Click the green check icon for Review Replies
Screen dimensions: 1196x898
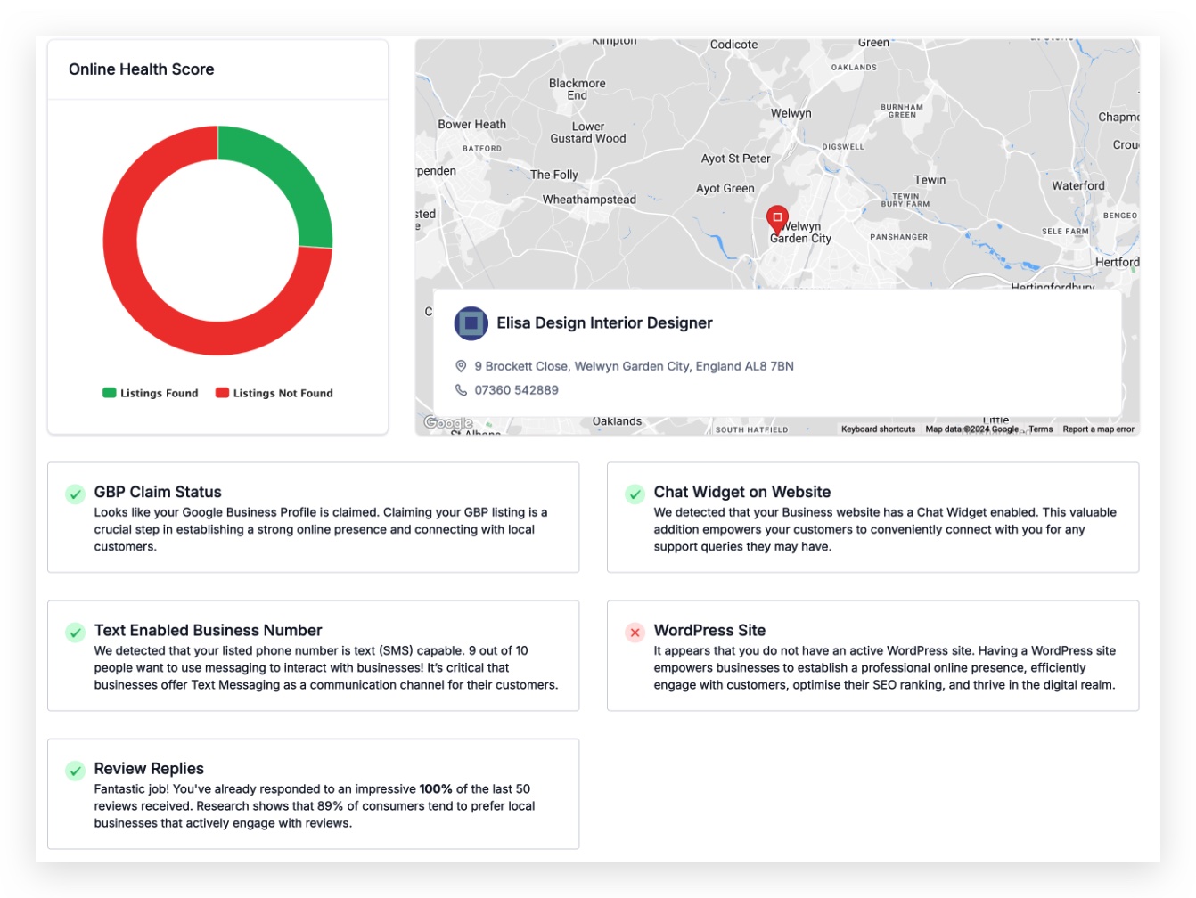click(x=76, y=771)
